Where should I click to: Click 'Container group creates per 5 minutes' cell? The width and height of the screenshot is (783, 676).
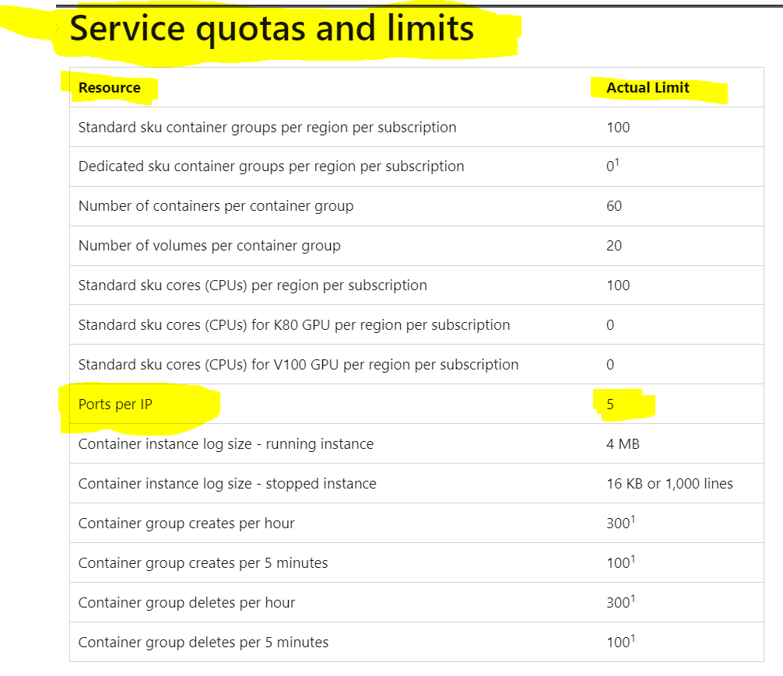(x=202, y=563)
